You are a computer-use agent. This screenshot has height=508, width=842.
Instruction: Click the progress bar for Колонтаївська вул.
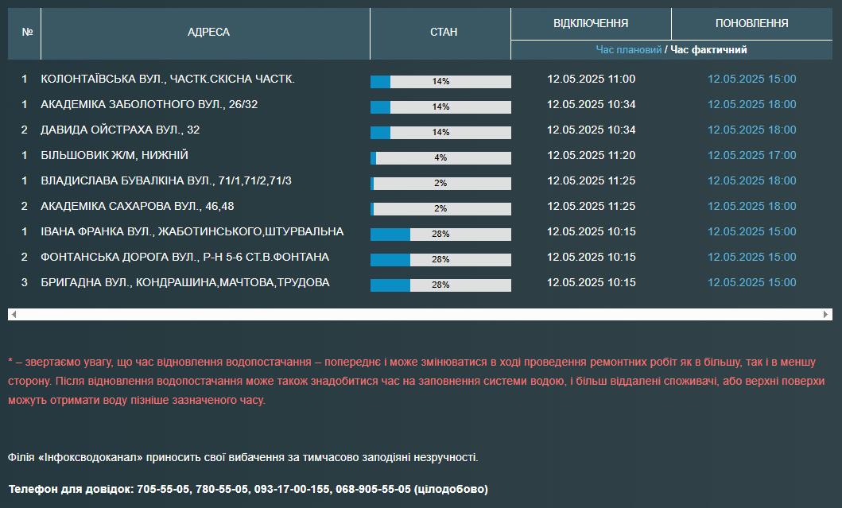[x=440, y=82]
